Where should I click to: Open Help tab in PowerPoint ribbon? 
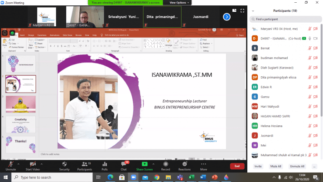tap(95, 35)
